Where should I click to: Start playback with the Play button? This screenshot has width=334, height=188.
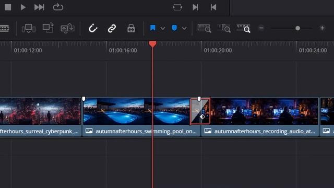(23, 7)
